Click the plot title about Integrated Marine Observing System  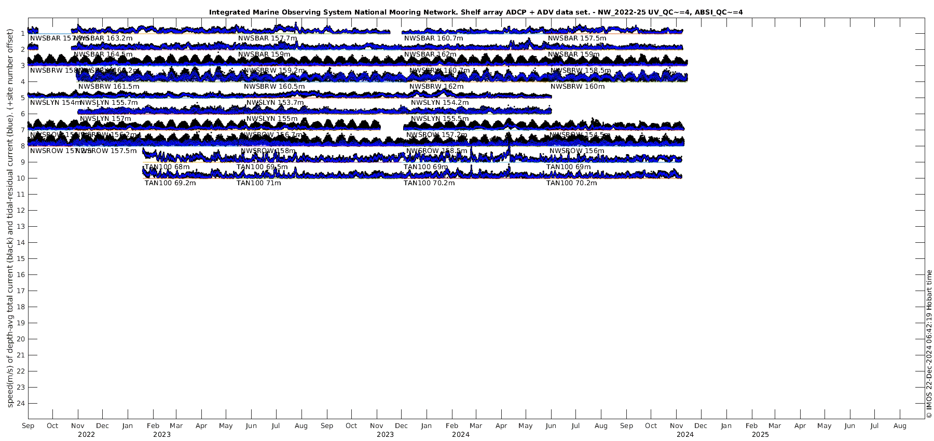click(476, 12)
